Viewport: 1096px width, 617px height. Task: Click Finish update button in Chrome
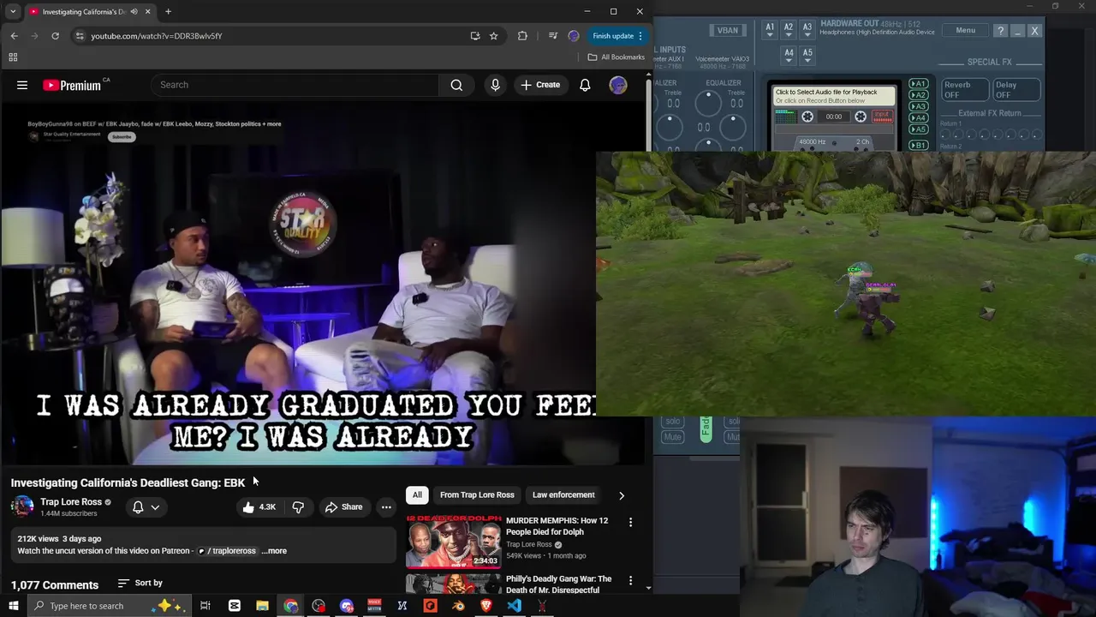(x=617, y=36)
